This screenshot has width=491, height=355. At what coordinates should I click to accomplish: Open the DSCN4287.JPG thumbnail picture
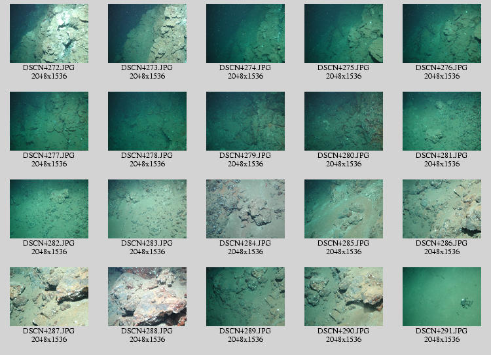coord(49,297)
